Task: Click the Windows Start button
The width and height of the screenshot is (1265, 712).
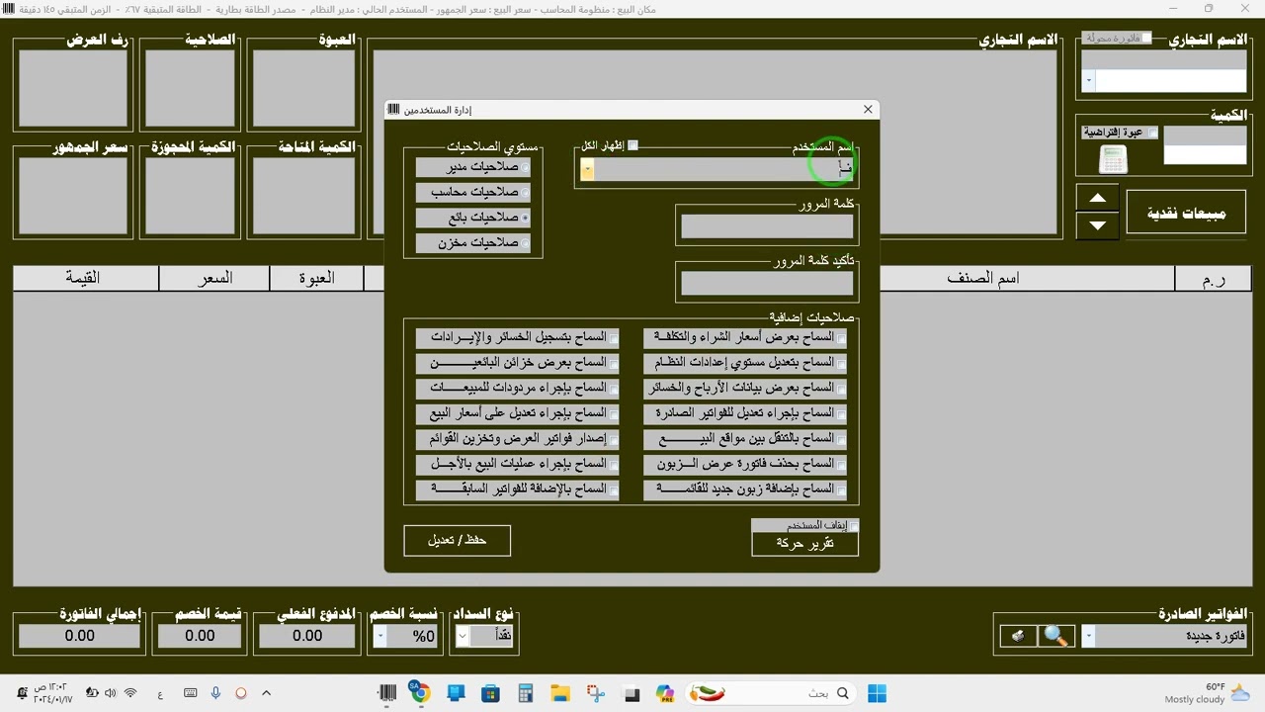Action: tap(877, 693)
